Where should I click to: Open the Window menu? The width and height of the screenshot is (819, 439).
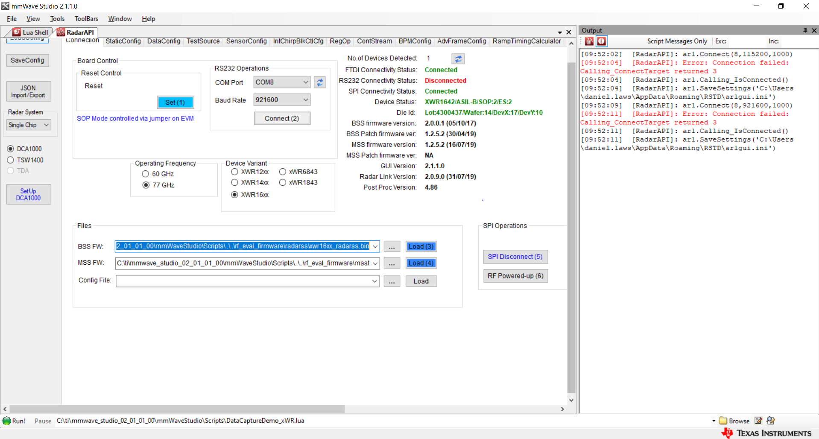tap(120, 19)
